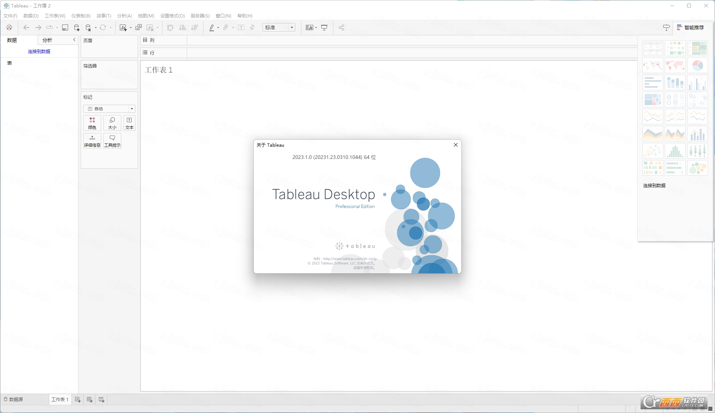Open the 工作表(W) menu
The height and width of the screenshot is (413, 715).
click(x=55, y=16)
